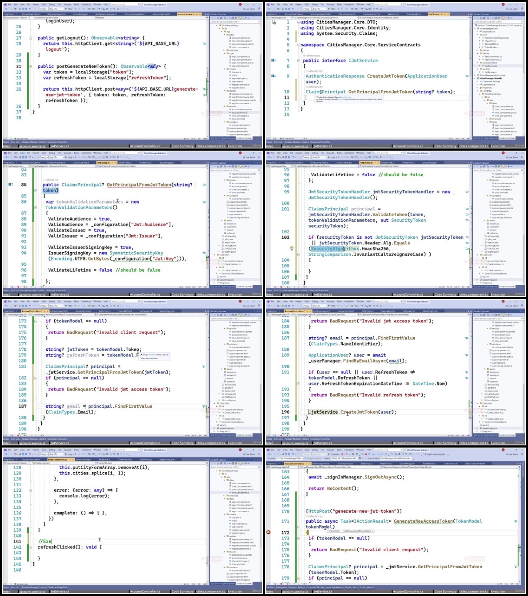Collapse refreshClicked method at line 142
Image resolution: width=528 pixels, height=596 pixels.
[30, 547]
